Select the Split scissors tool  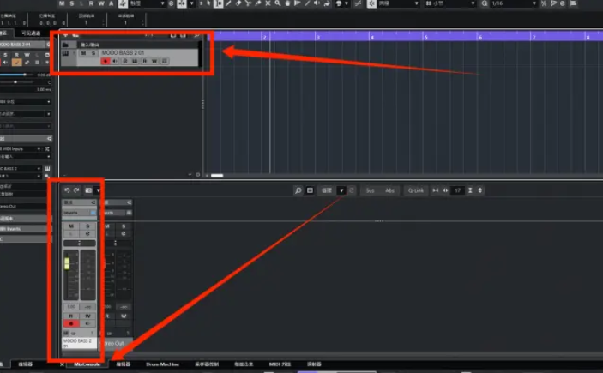click(x=248, y=3)
